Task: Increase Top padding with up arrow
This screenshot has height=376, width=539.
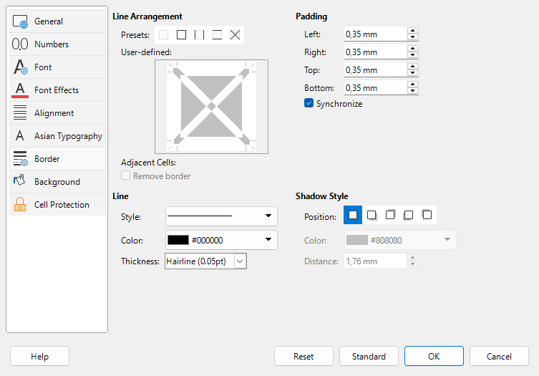Action: [x=412, y=67]
